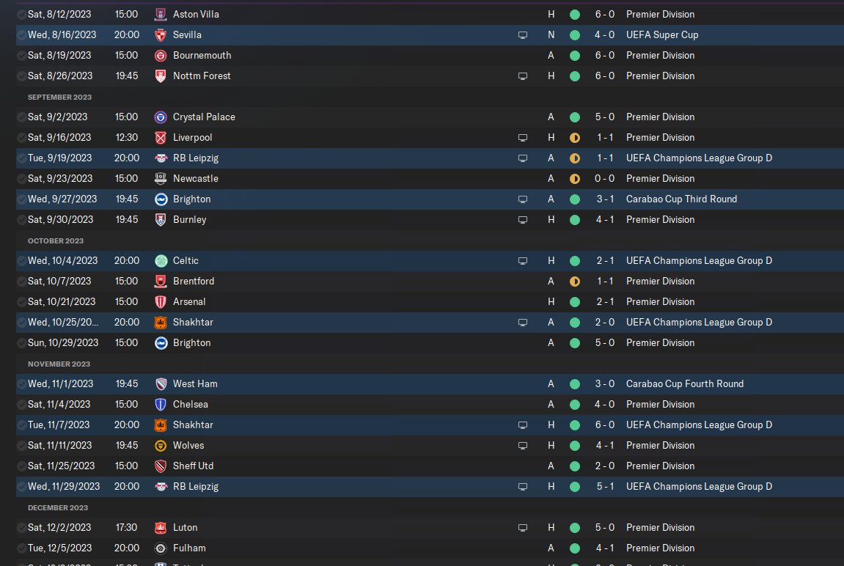Click the Liverpool club badge
The width and height of the screenshot is (844, 566).
pyautogui.click(x=161, y=137)
